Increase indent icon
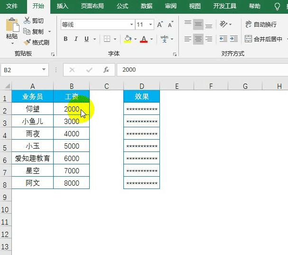Viewport: 288px width, 255px height. [x=234, y=39]
